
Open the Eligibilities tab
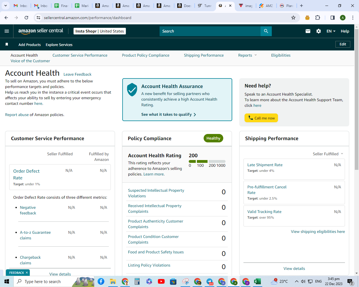point(281,55)
